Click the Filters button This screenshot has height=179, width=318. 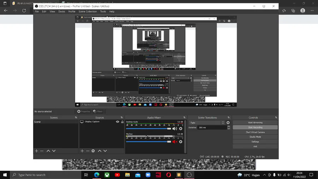point(98,111)
